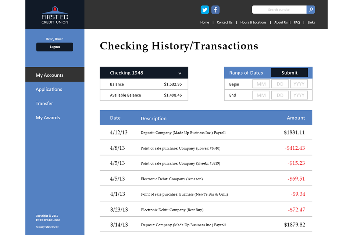Open the FAQ link
Viewport: 353px width, 235px height.
coord(297,22)
